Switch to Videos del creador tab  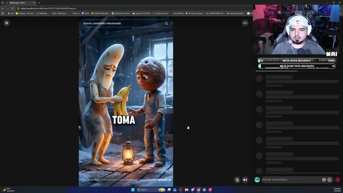click(318, 68)
